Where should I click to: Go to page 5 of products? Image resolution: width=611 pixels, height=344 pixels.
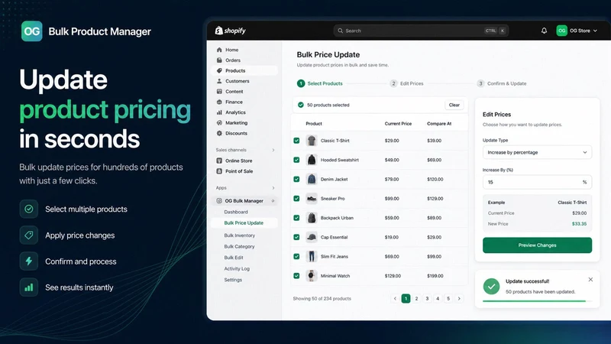click(448, 298)
